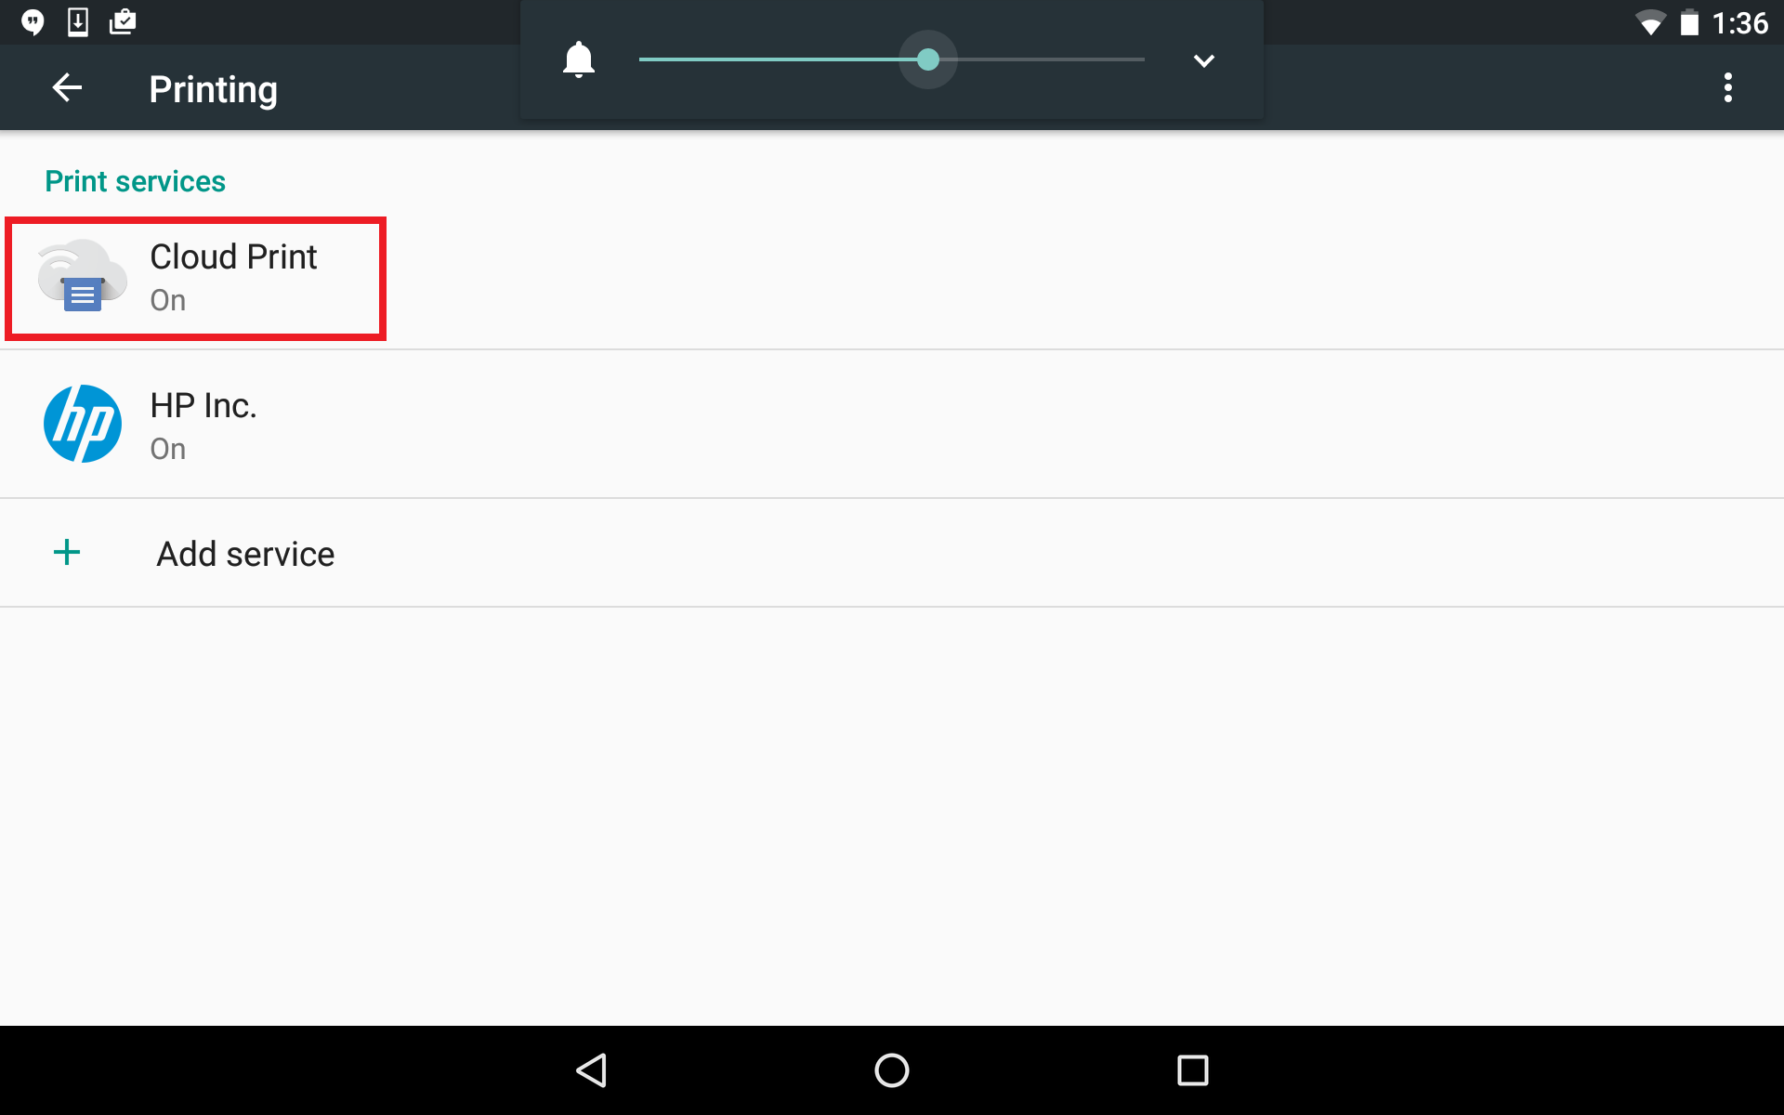Viewport: 1784px width, 1115px height.
Task: Tap the Hangouts notification icon
Action: point(33,22)
